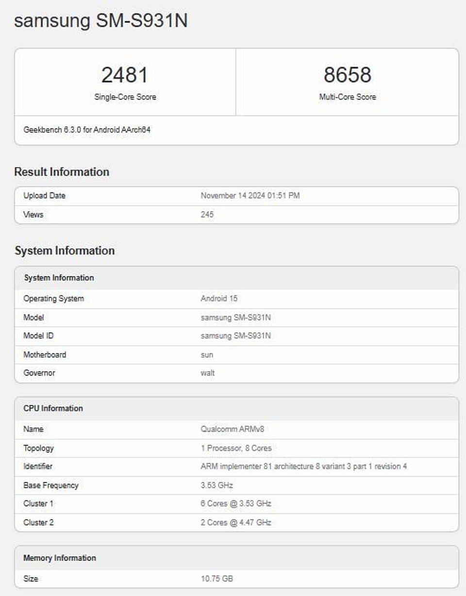Click the System Information section heading
466x596 pixels.
[65, 251]
